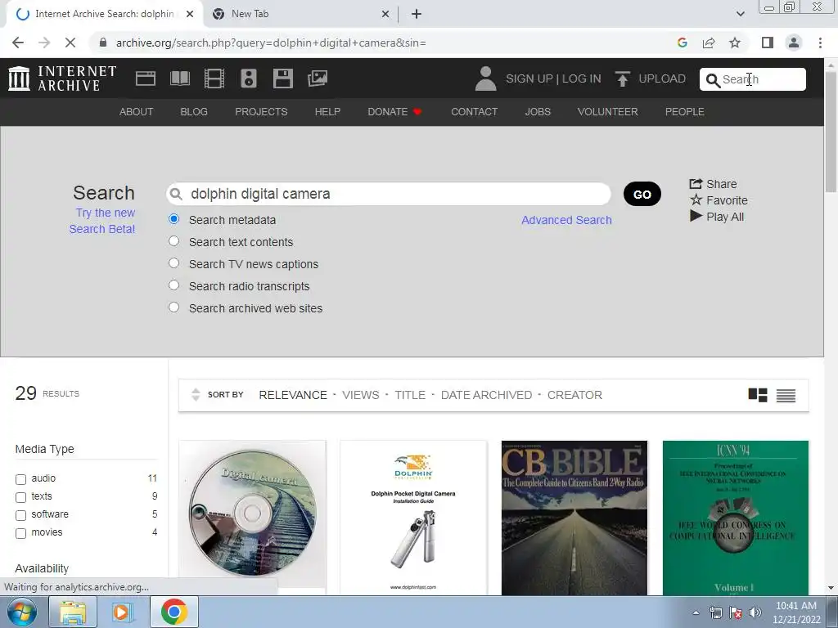Share this page from the address bar
838x628 pixels.
[709, 43]
